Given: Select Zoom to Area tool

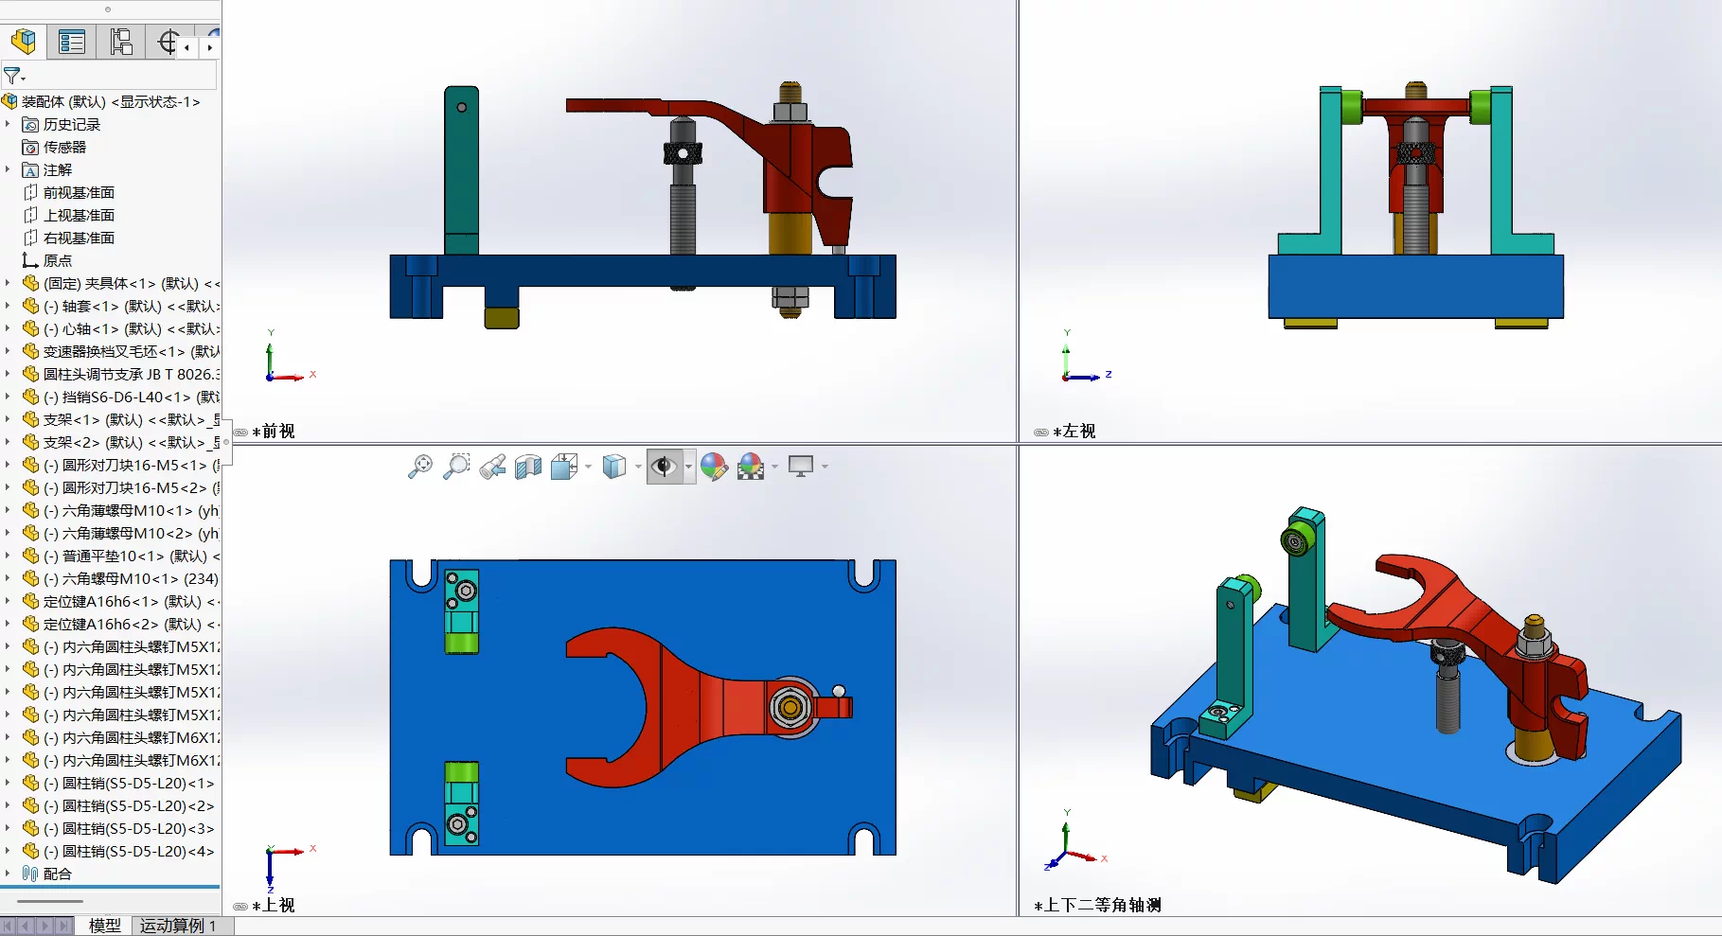Looking at the screenshot, I should pyautogui.click(x=456, y=467).
